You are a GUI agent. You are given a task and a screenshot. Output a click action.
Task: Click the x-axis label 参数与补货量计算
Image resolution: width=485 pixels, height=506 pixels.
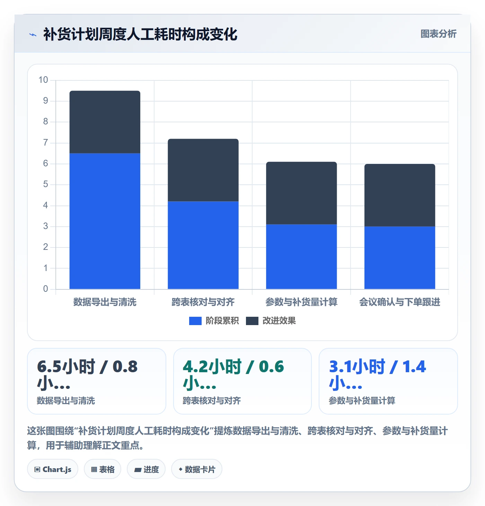point(301,302)
